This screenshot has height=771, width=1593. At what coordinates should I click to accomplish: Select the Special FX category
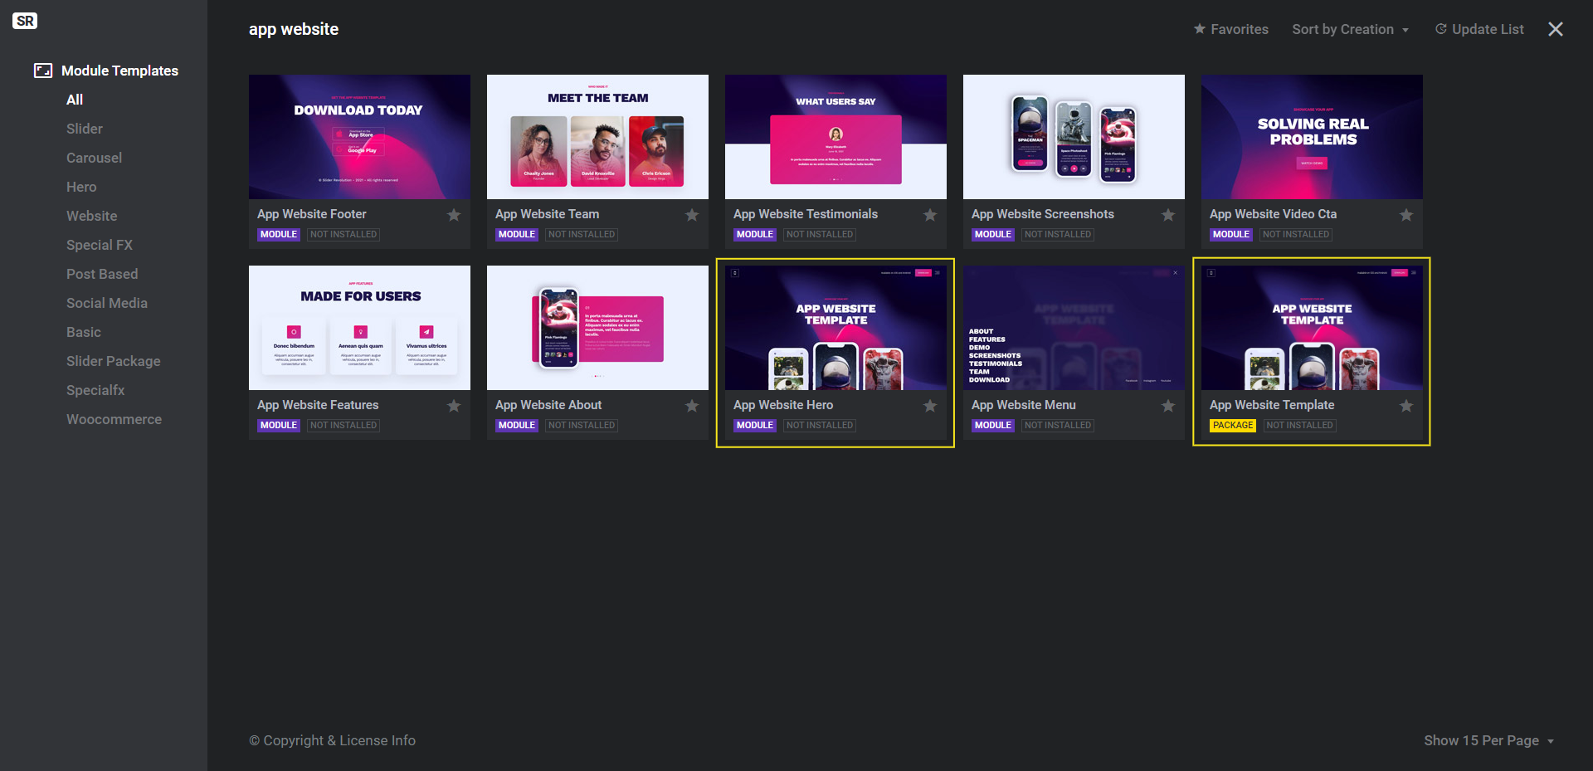coord(100,245)
